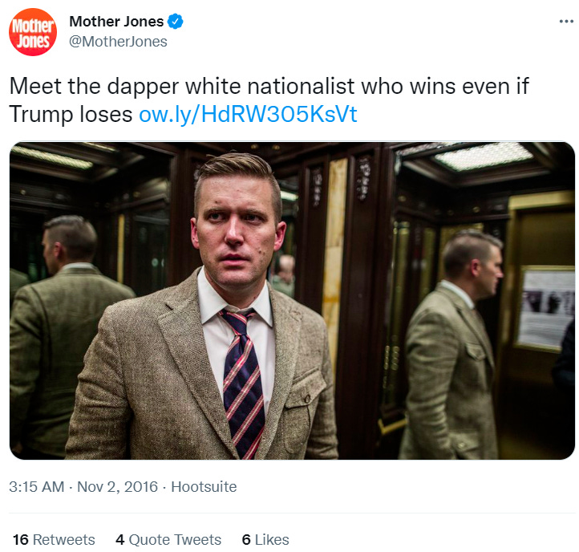Viewport: 579px width, 552px height.
Task: View the 16 Retweets list
Action: [54, 539]
